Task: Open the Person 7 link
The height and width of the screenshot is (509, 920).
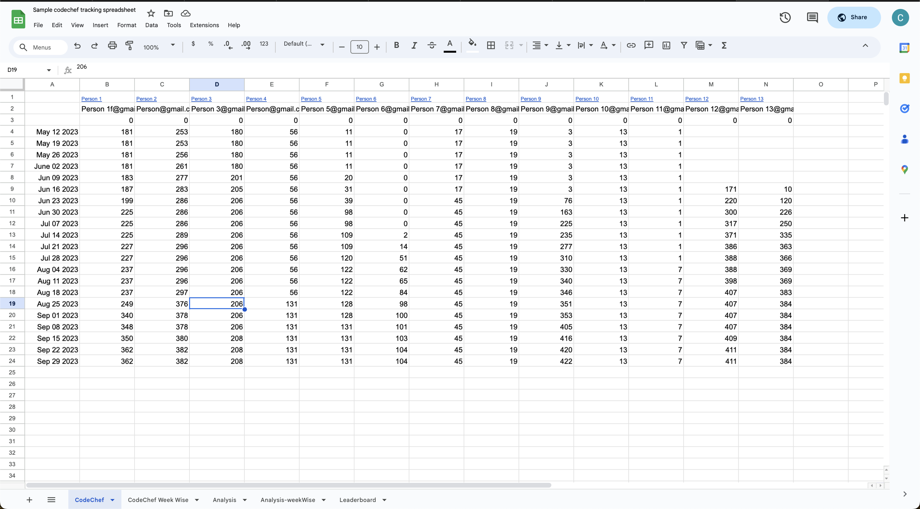Action: pos(421,99)
